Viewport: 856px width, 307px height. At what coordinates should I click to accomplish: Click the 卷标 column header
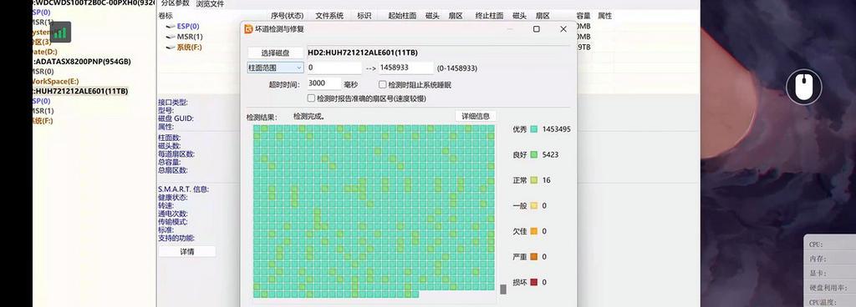(x=166, y=17)
